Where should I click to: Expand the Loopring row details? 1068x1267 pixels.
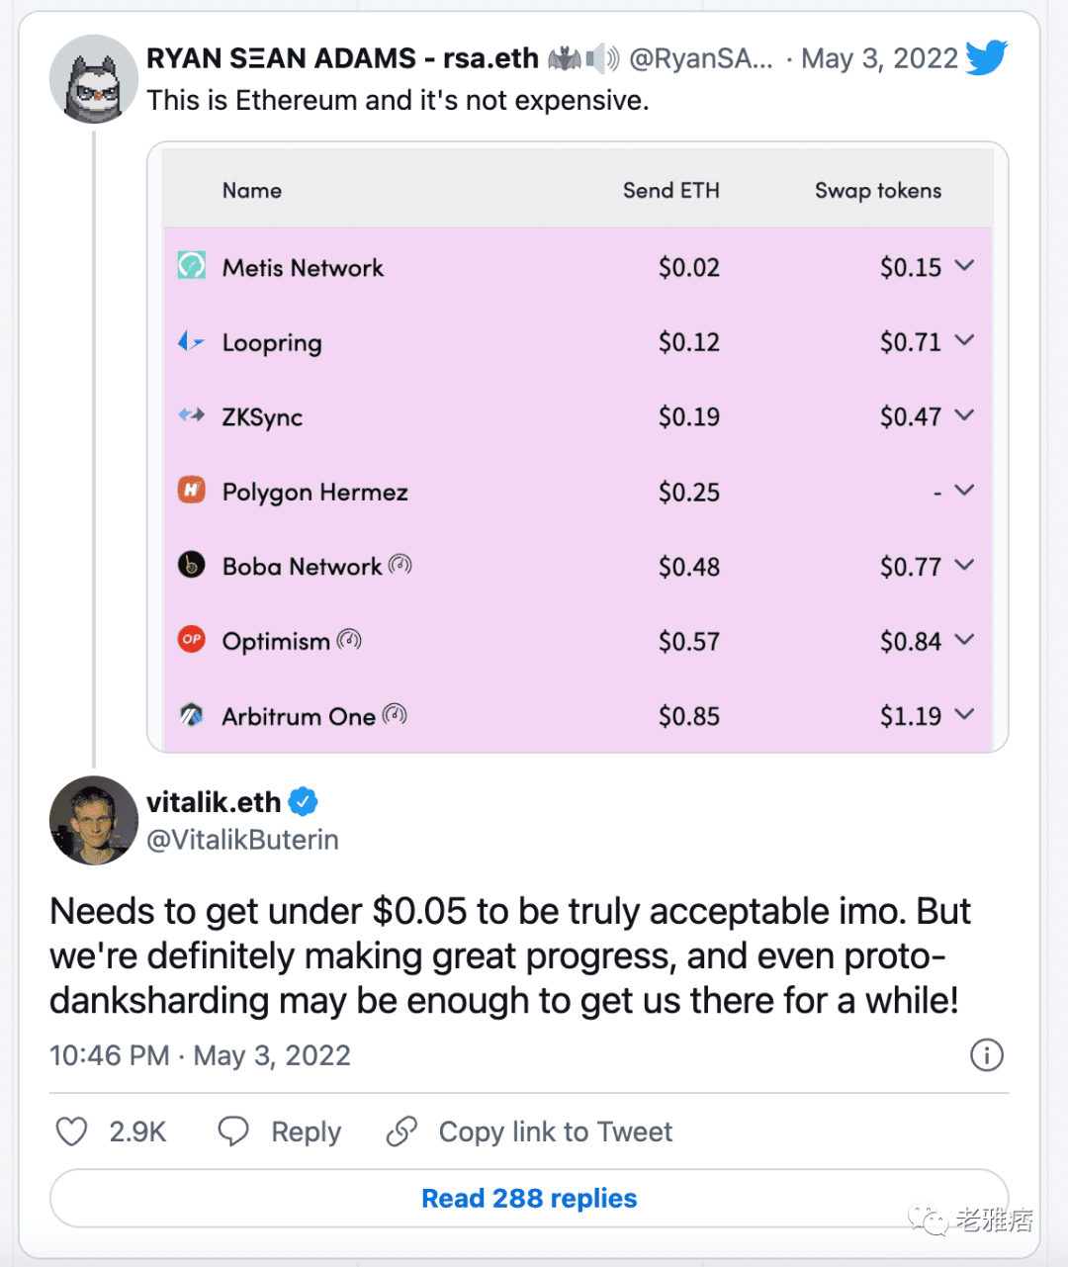pyautogui.click(x=965, y=340)
